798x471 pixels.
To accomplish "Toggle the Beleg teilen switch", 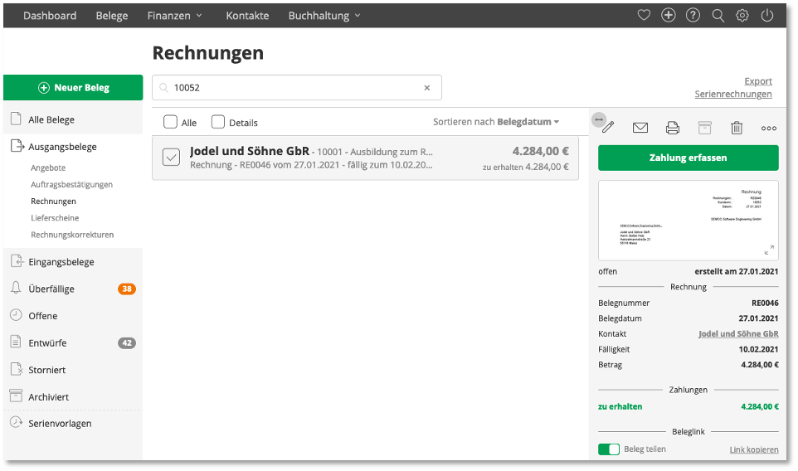I will (609, 449).
